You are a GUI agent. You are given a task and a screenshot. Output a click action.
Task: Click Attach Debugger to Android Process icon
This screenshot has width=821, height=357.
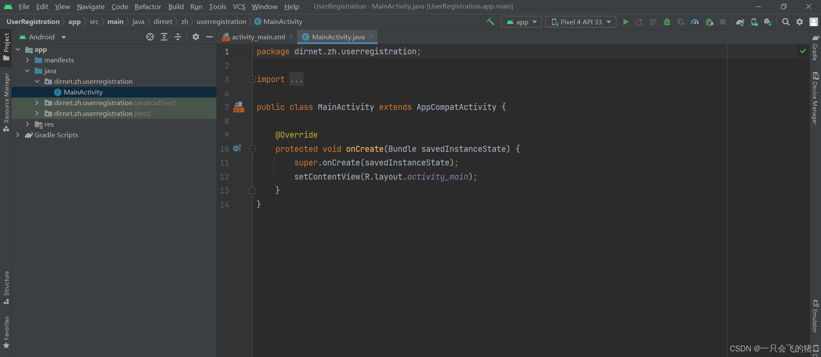[709, 22]
